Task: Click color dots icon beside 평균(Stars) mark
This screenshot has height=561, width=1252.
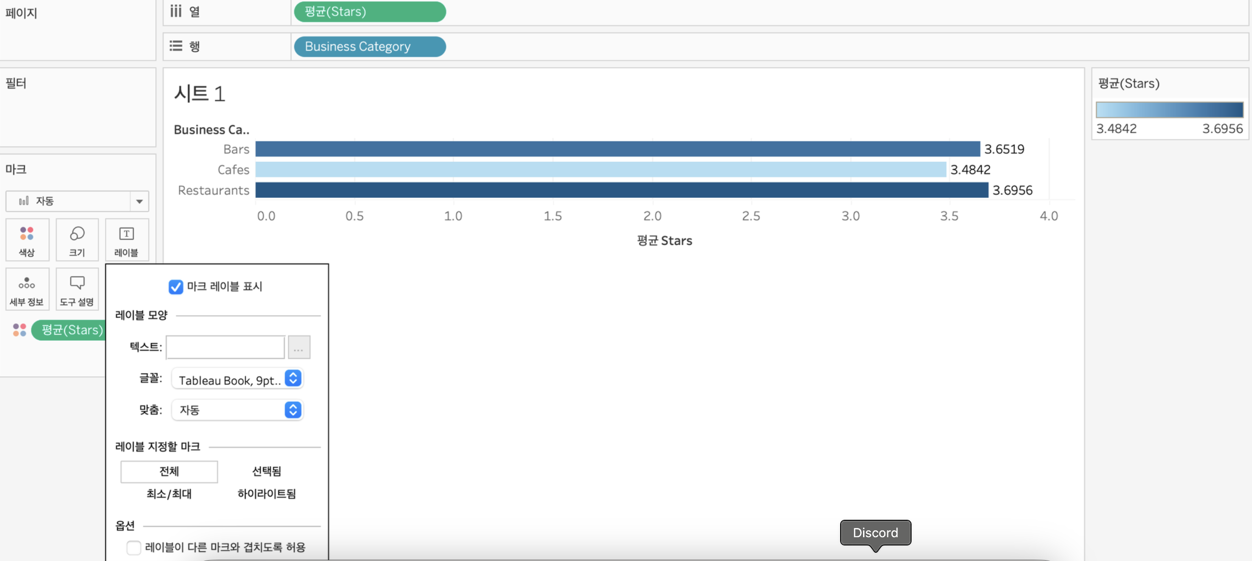Action: [19, 330]
